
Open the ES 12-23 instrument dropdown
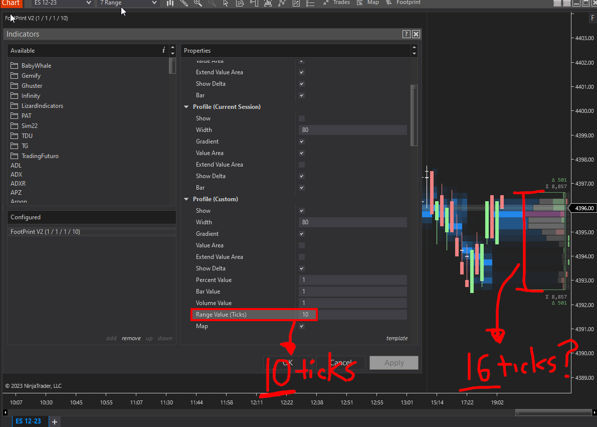(x=62, y=3)
